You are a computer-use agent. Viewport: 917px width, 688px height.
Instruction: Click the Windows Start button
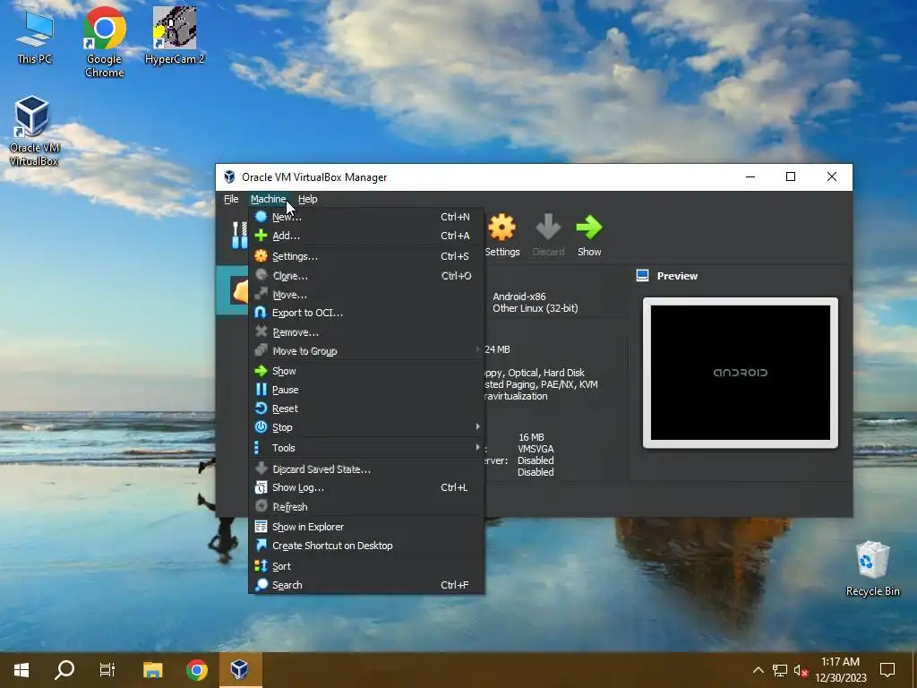click(x=21, y=670)
